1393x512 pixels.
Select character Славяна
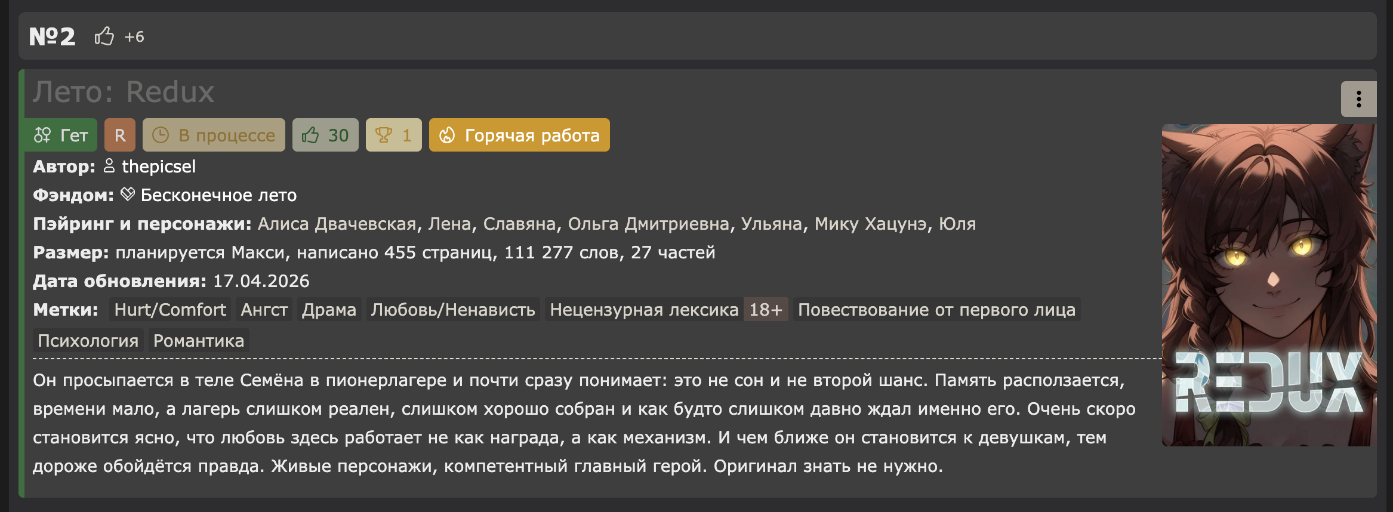coord(519,224)
